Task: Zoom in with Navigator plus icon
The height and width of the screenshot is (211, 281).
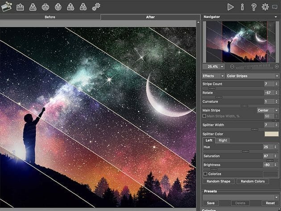Action: (x=277, y=66)
